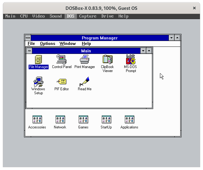Open the Options menu in Program Manager

click(47, 44)
